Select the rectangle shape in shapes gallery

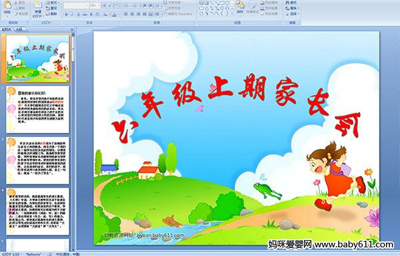point(222,3)
